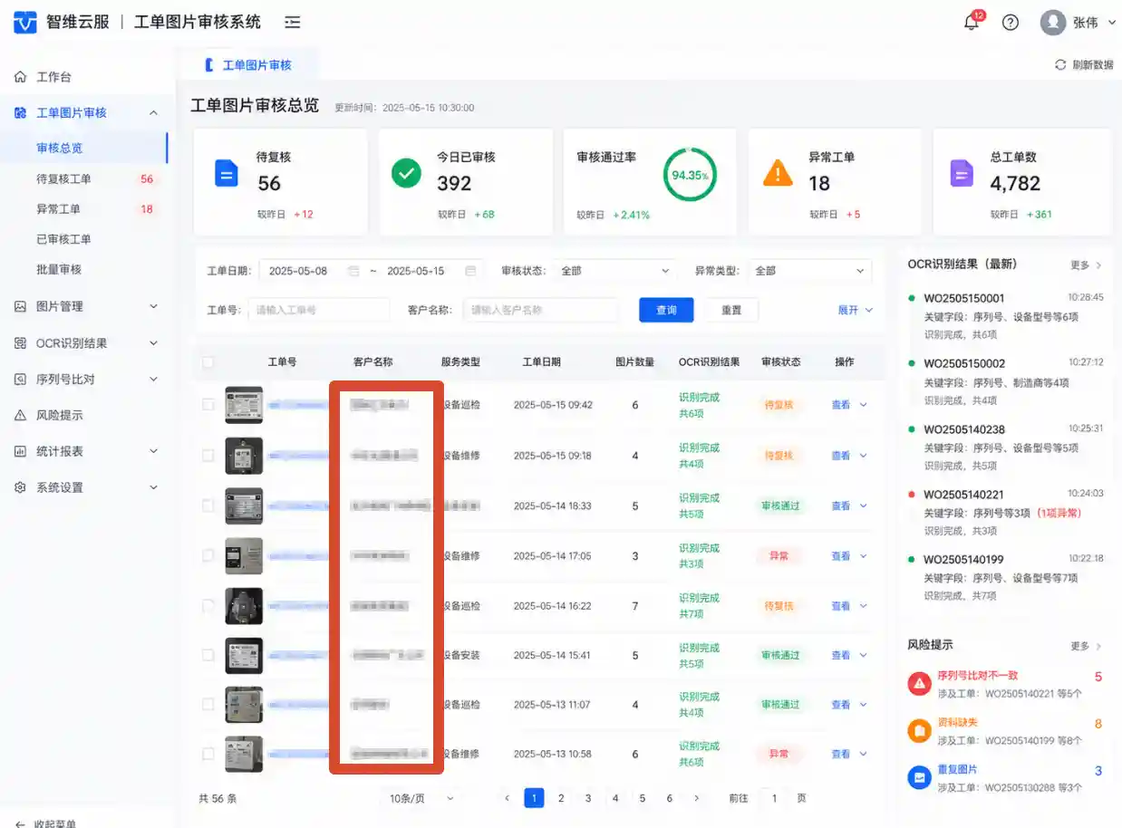This screenshot has width=1122, height=828.
Task: Open the 异常类型 dropdown
Action: (x=809, y=271)
